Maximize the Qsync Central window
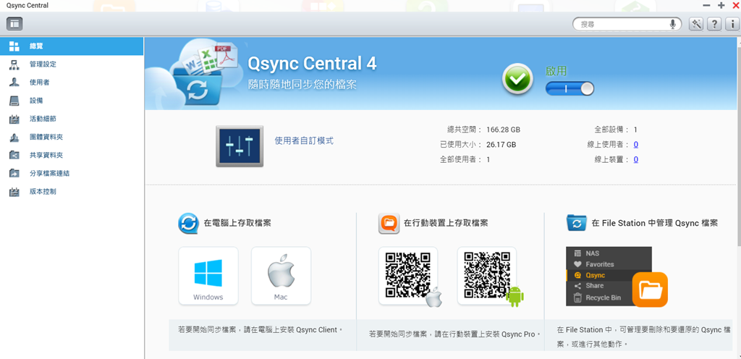Viewport: 741px width, 359px height. (x=721, y=5)
